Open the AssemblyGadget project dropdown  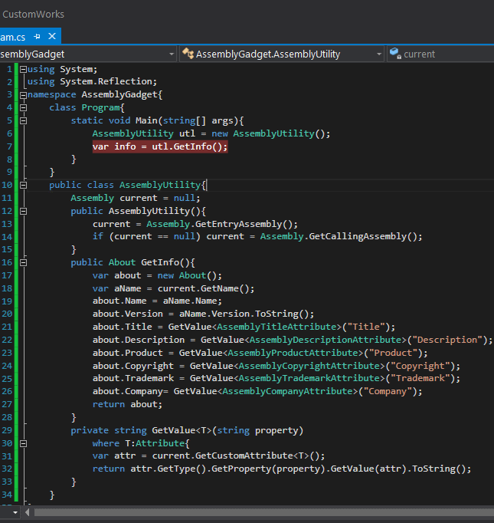(x=171, y=54)
